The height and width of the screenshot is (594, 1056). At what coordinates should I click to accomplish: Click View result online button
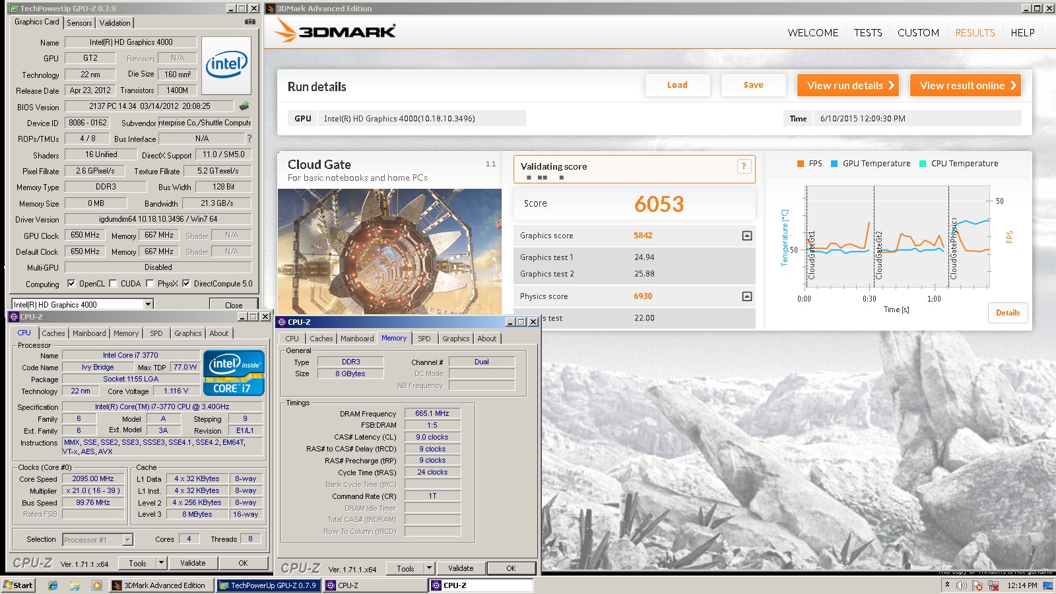(x=966, y=85)
